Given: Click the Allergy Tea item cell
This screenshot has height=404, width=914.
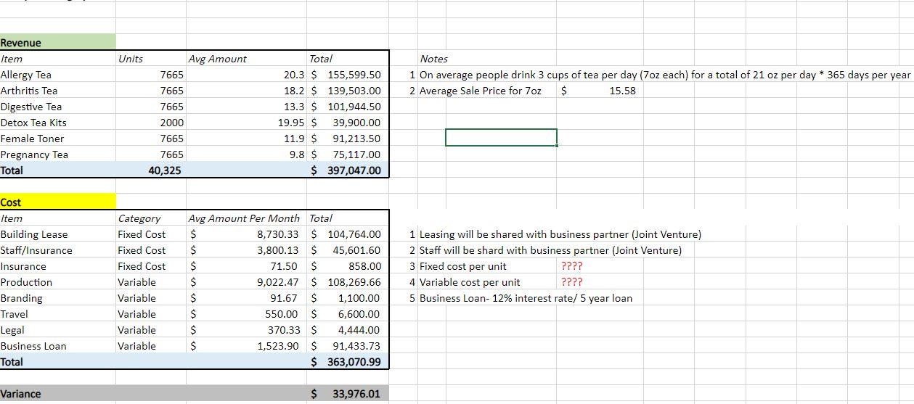Looking at the screenshot, I should click(x=57, y=75).
